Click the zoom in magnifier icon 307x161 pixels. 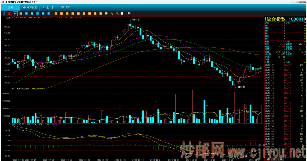pyautogui.click(x=112, y=13)
